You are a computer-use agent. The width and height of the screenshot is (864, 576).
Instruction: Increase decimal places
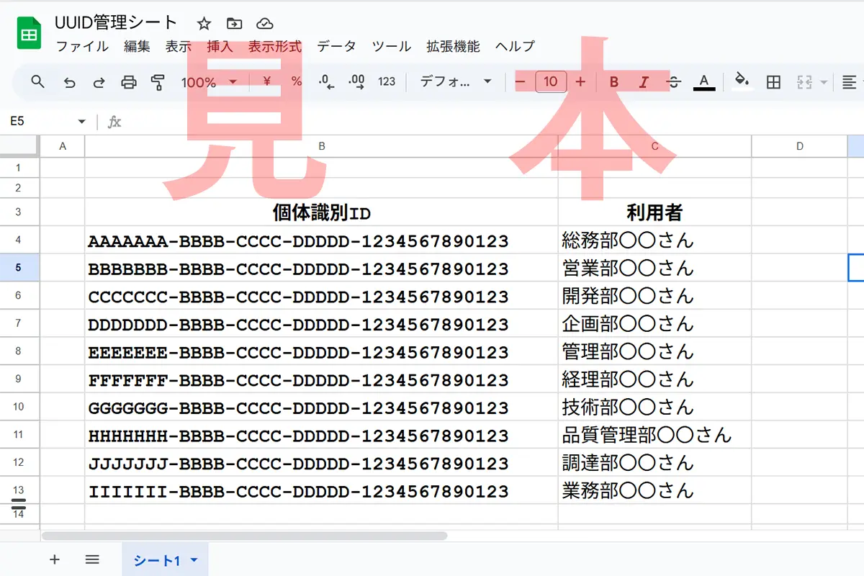coord(356,82)
